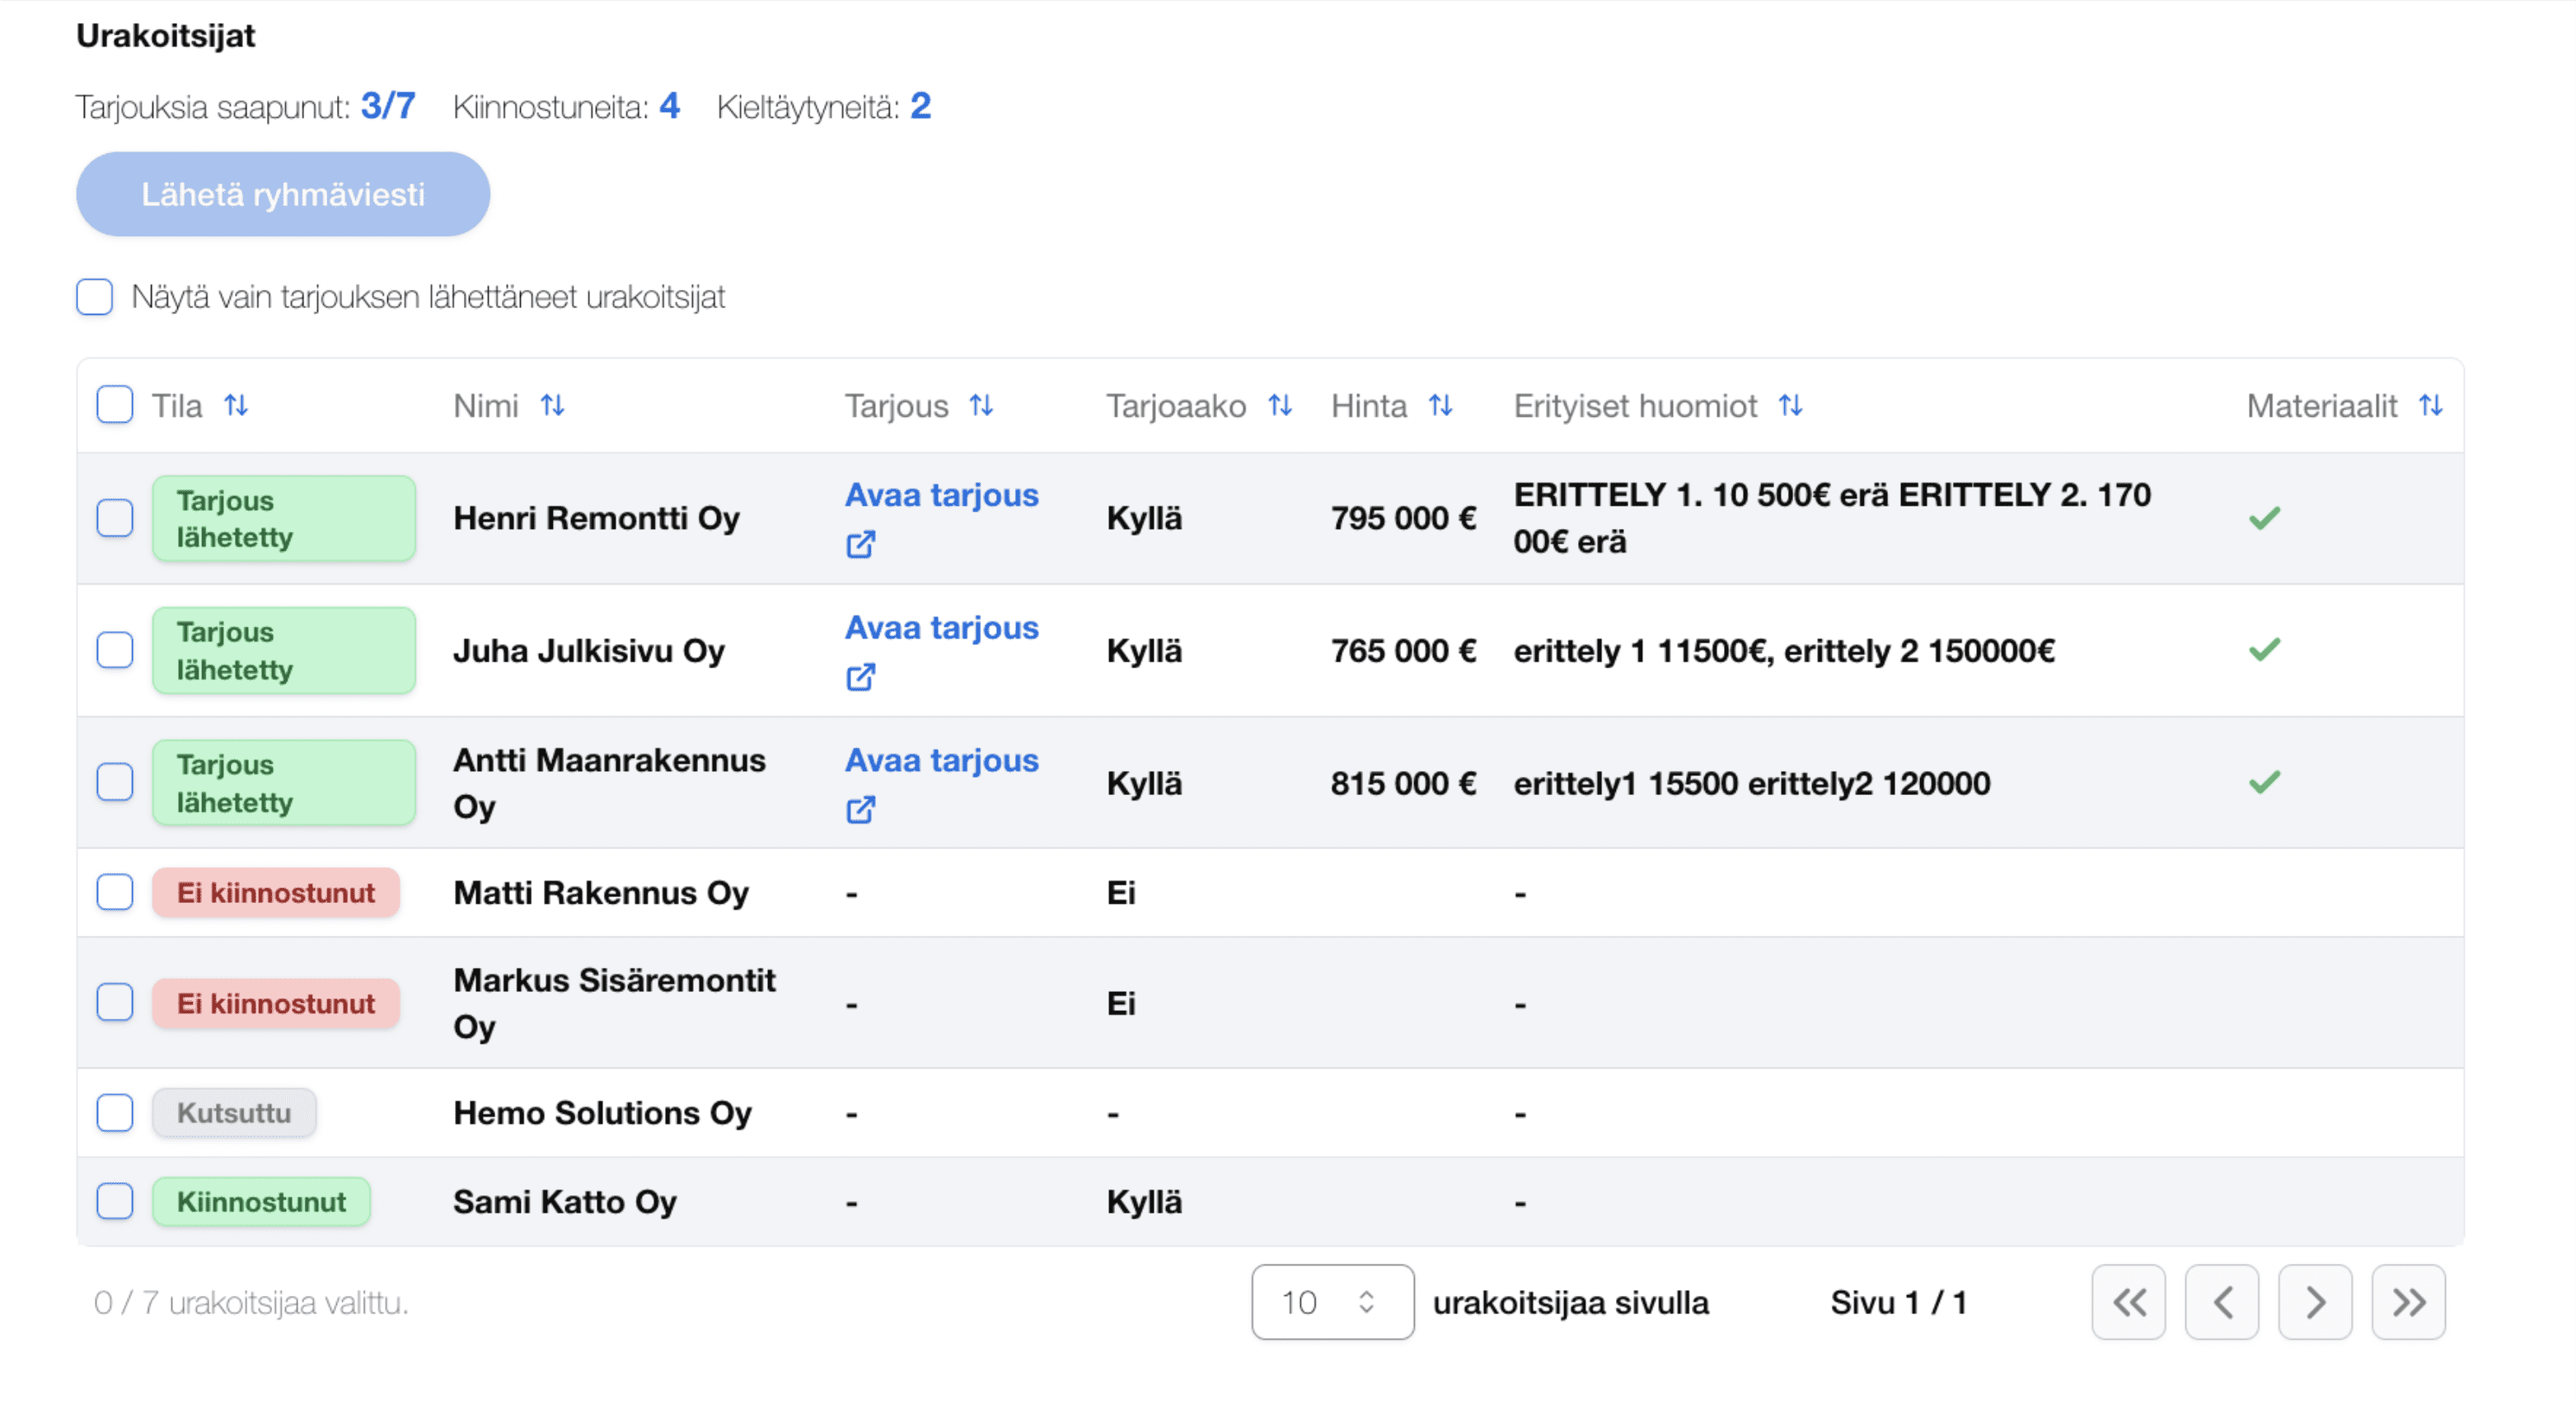
Task: Select Matti Rakennus Oy row checkbox
Action: pyautogui.click(x=115, y=892)
